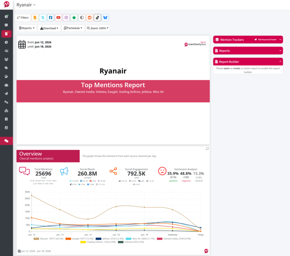Click the 48.8% negative sentiment value
The height and width of the screenshot is (256, 290).
(x=186, y=174)
